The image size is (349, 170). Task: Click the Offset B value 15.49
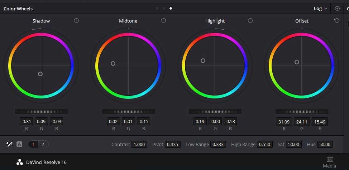tap(320, 122)
